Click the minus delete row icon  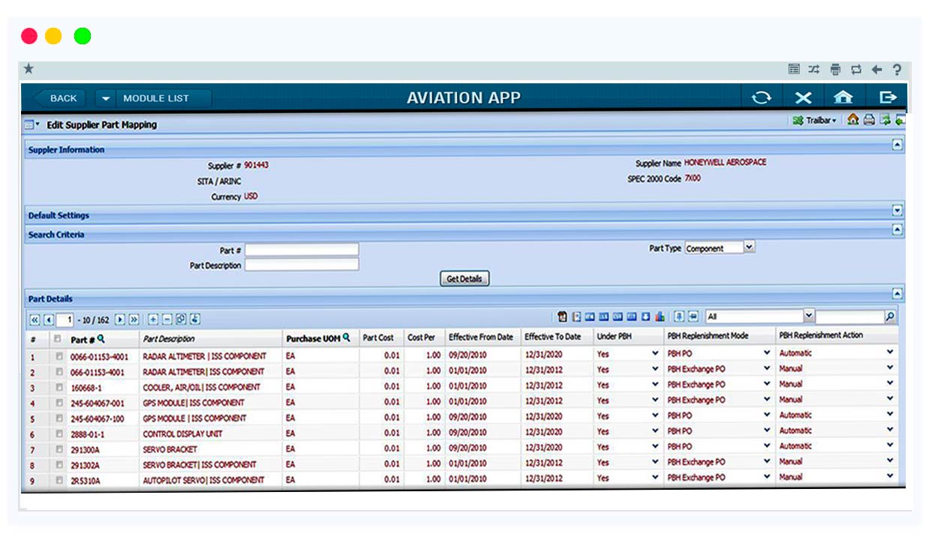[x=167, y=319]
